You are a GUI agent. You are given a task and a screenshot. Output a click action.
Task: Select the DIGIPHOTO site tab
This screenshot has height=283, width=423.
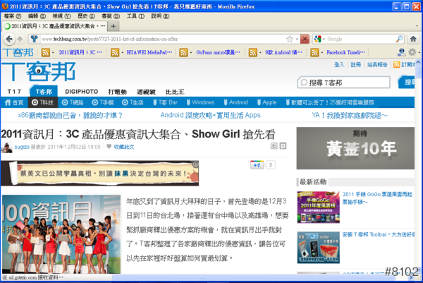(82, 92)
